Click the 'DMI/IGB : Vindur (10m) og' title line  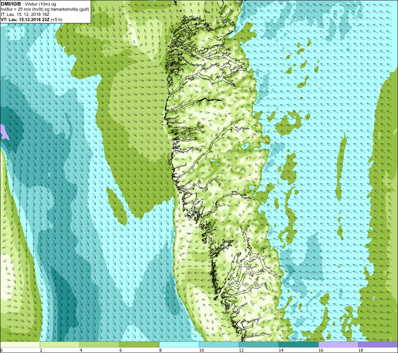coord(28,4)
